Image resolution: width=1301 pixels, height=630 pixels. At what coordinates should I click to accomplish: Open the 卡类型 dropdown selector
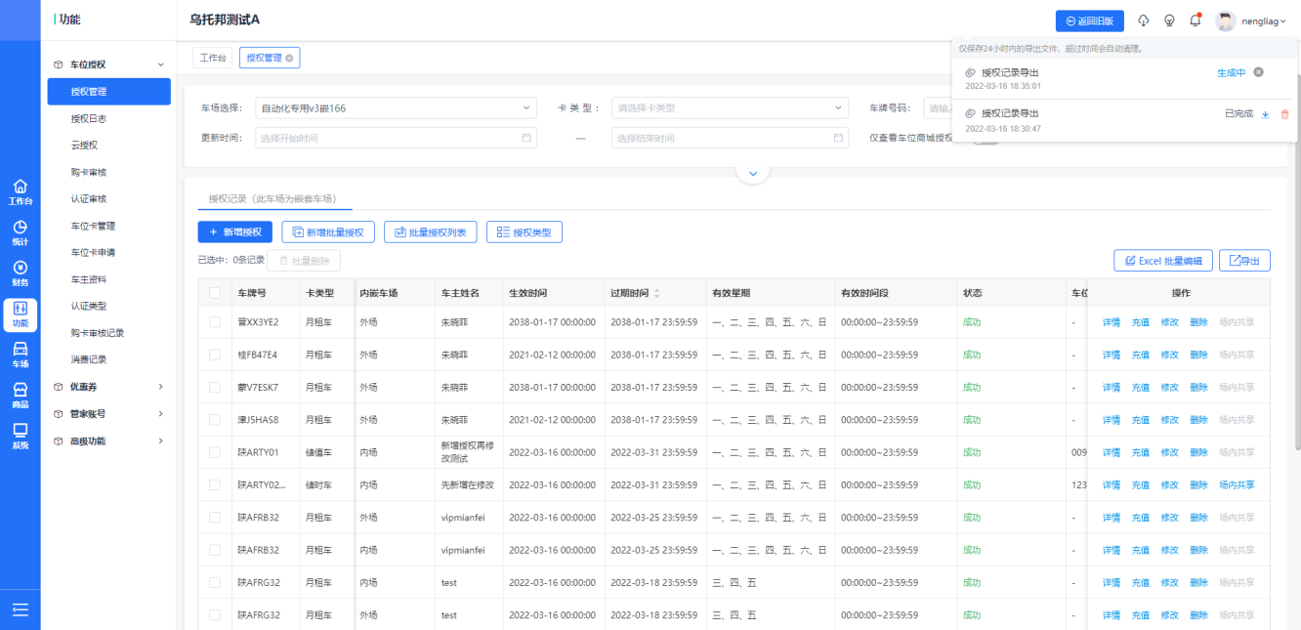730,107
